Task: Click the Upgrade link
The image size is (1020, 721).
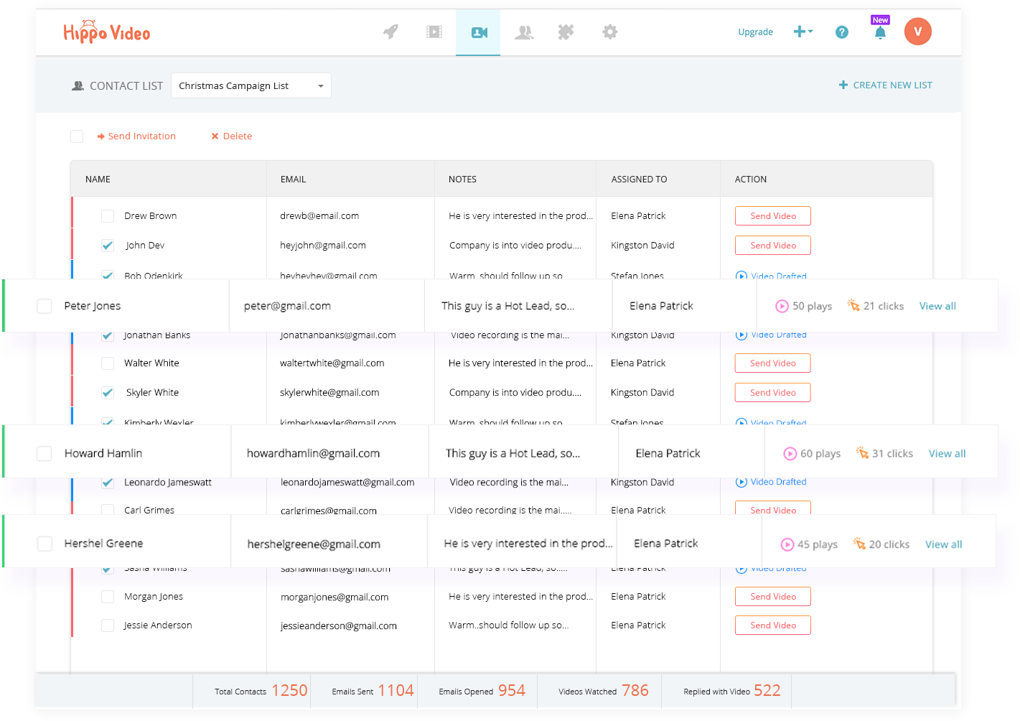Action: point(755,32)
